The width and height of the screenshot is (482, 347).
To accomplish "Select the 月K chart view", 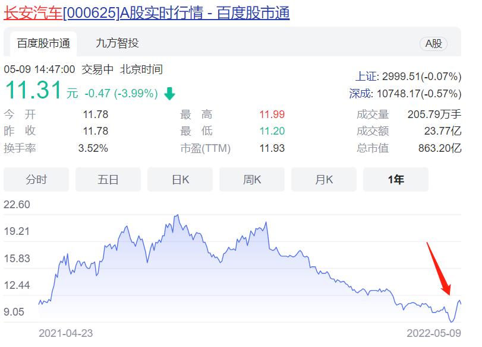I will (x=324, y=180).
